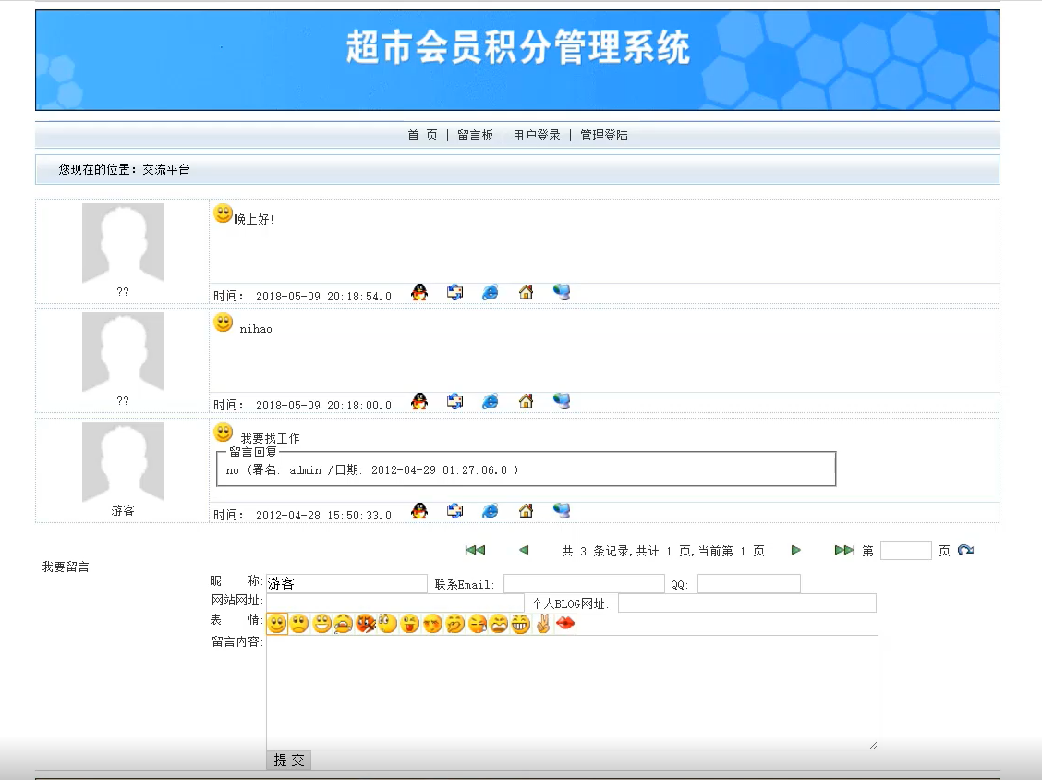Click QQ penguin icon for 晚上好 message
This screenshot has width=1042, height=780.
tap(419, 293)
